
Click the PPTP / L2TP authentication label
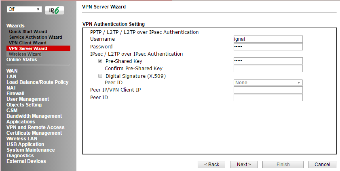[x=144, y=32]
